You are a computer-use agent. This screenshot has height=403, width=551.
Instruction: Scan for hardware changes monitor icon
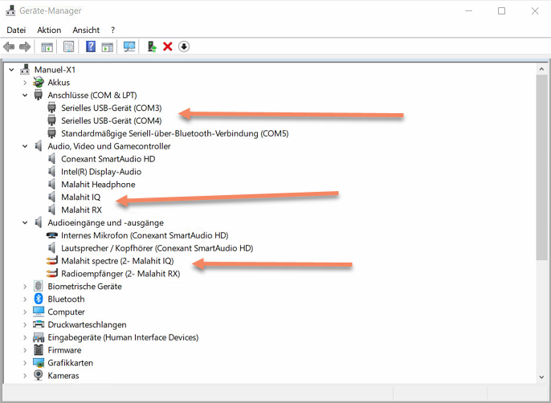tap(129, 47)
